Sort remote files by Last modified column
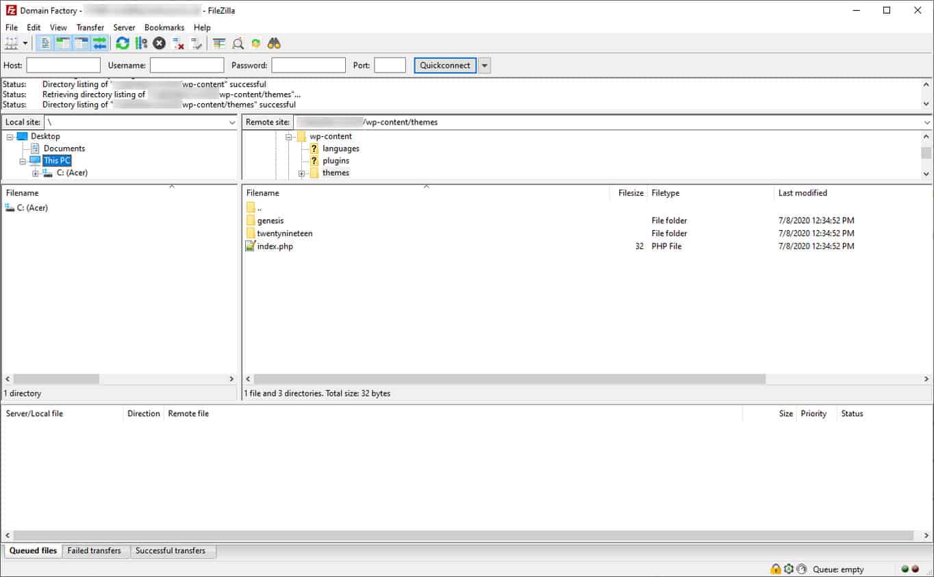934x577 pixels. (853, 193)
